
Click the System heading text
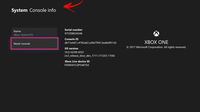click(x=19, y=10)
